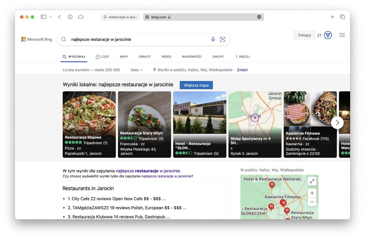Screen dimensions: 365x239
Task: Open the CZAT tab
Action: [x=102, y=57]
